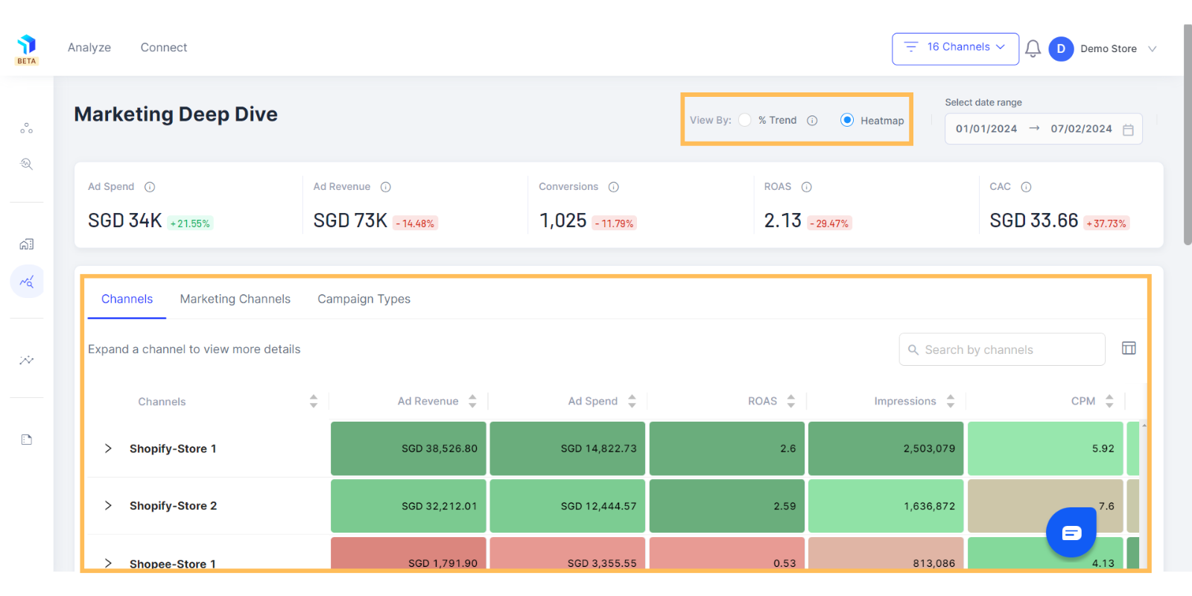The image size is (1192, 596).
Task: Show info tooltip for Conversions
Action: [614, 187]
